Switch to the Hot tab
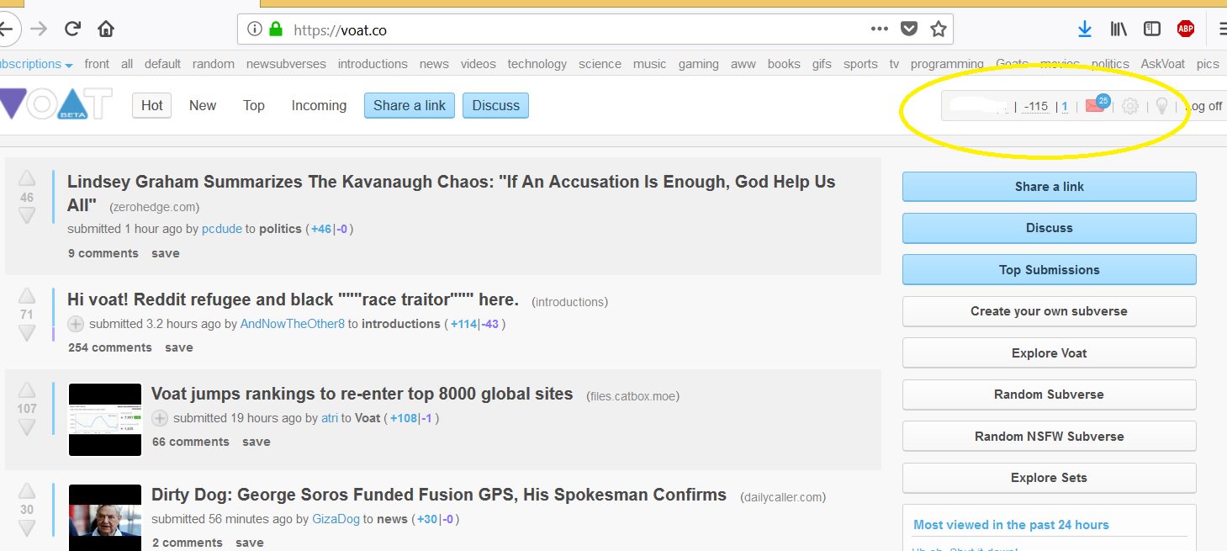 [152, 105]
